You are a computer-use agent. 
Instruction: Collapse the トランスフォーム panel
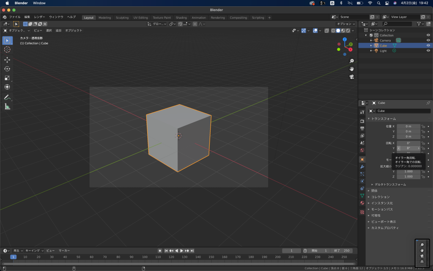click(383, 119)
